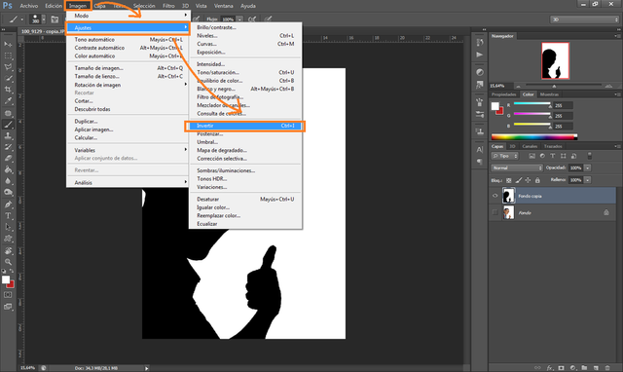Delete the selected layer
Viewport: 623px width, 372px height.
click(607, 368)
